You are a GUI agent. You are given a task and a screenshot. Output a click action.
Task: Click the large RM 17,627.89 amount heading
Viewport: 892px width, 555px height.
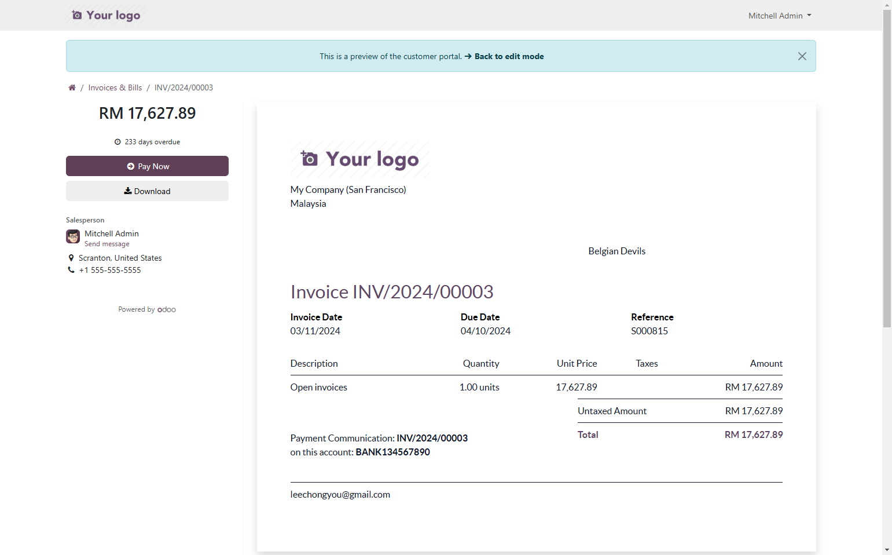147,113
